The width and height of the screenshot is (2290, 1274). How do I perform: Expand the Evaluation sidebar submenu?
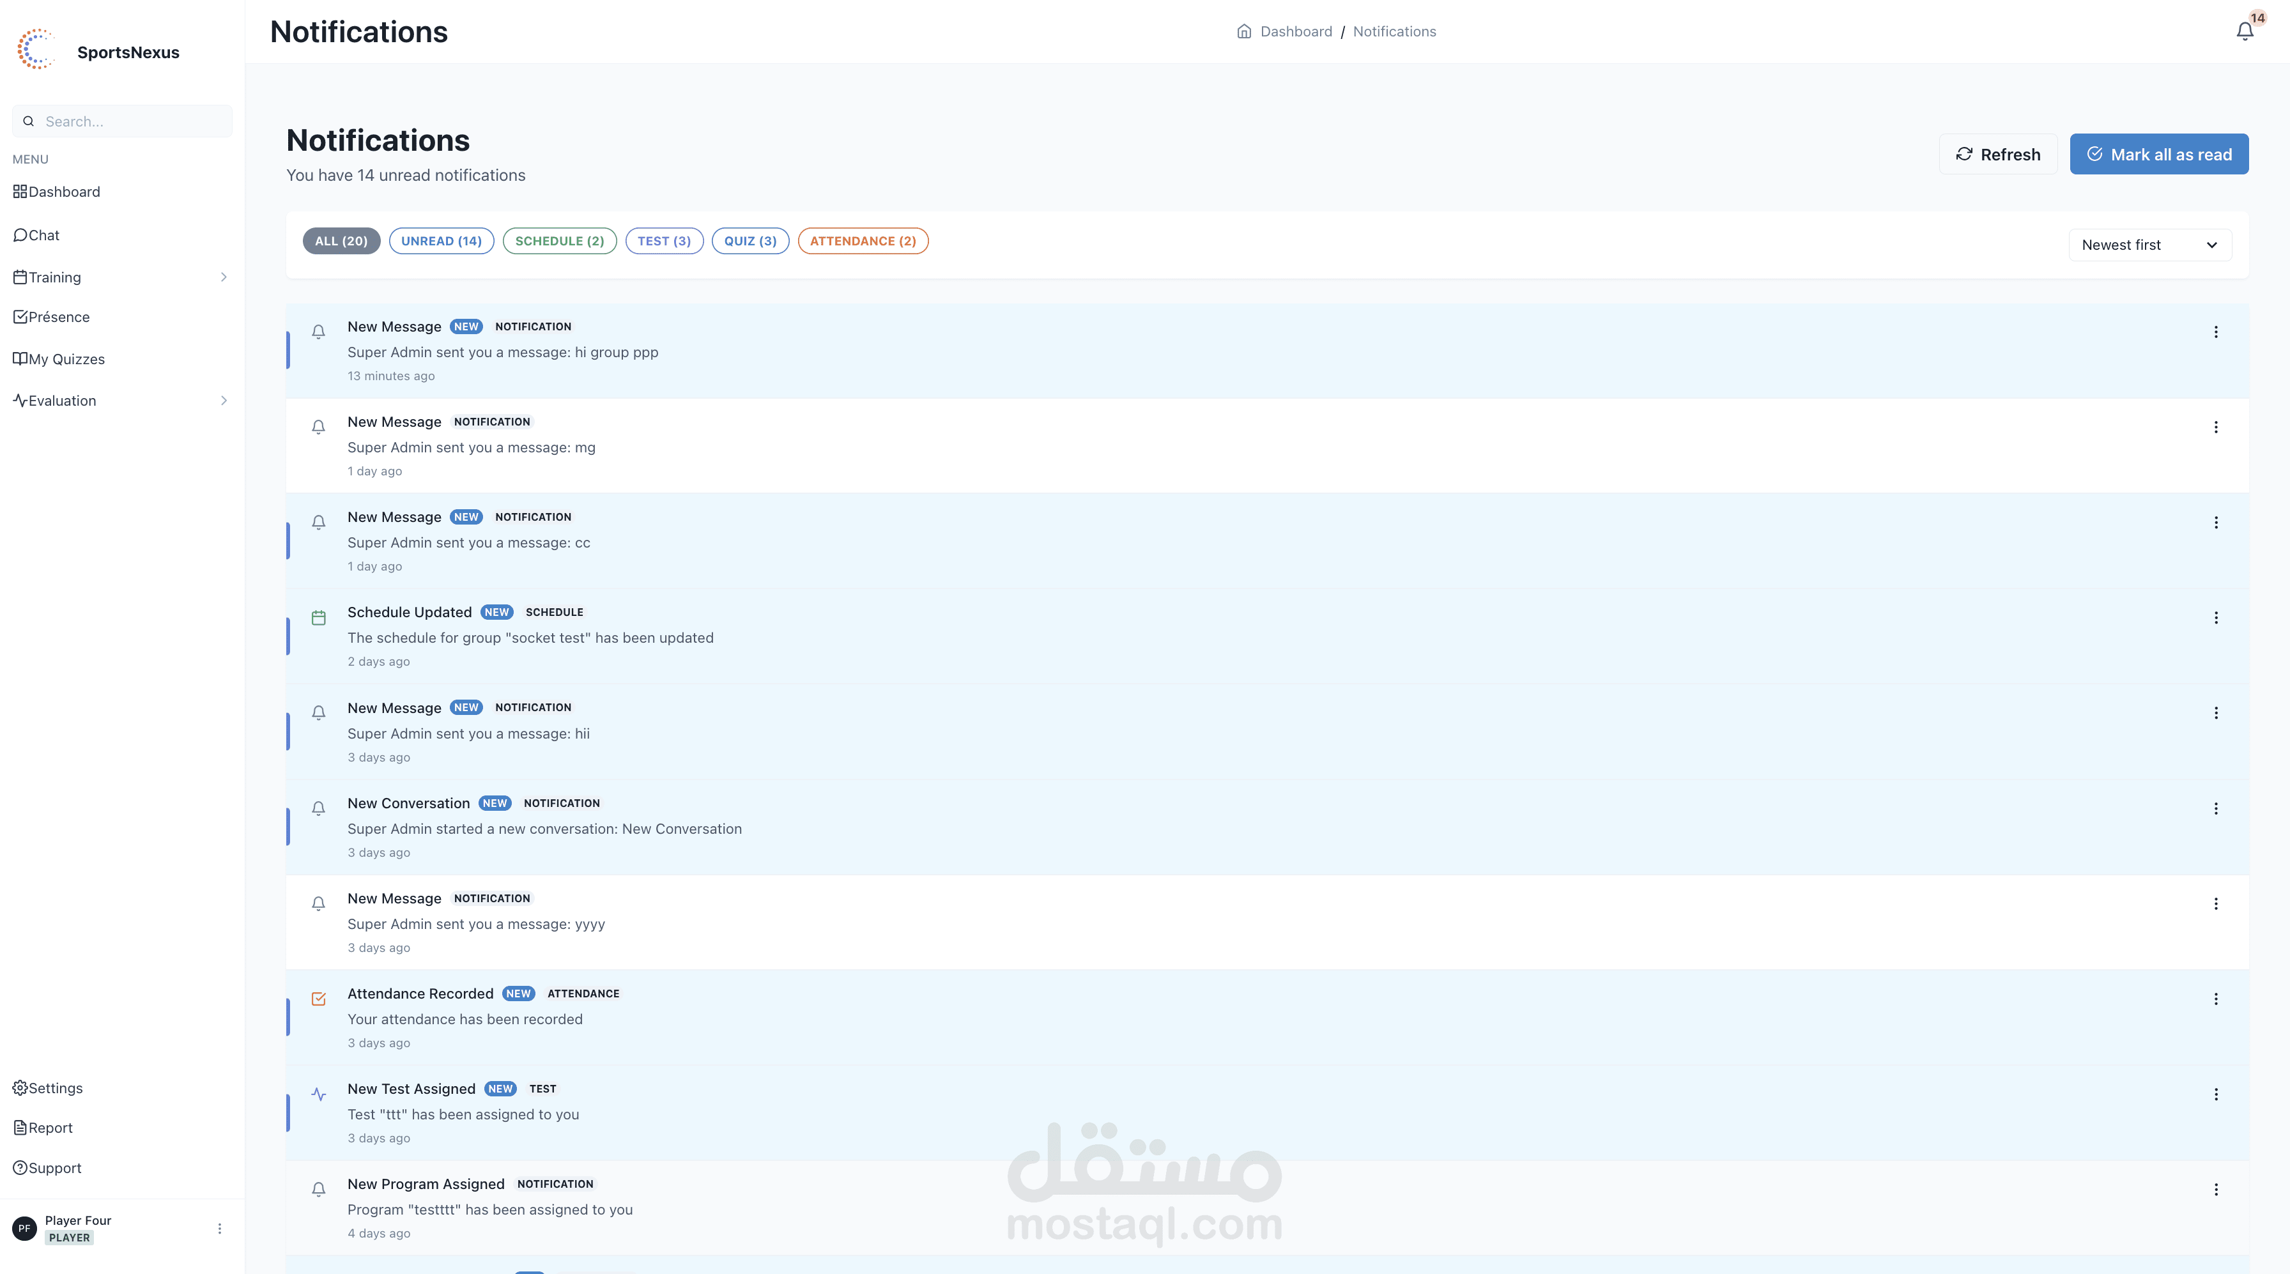point(223,401)
